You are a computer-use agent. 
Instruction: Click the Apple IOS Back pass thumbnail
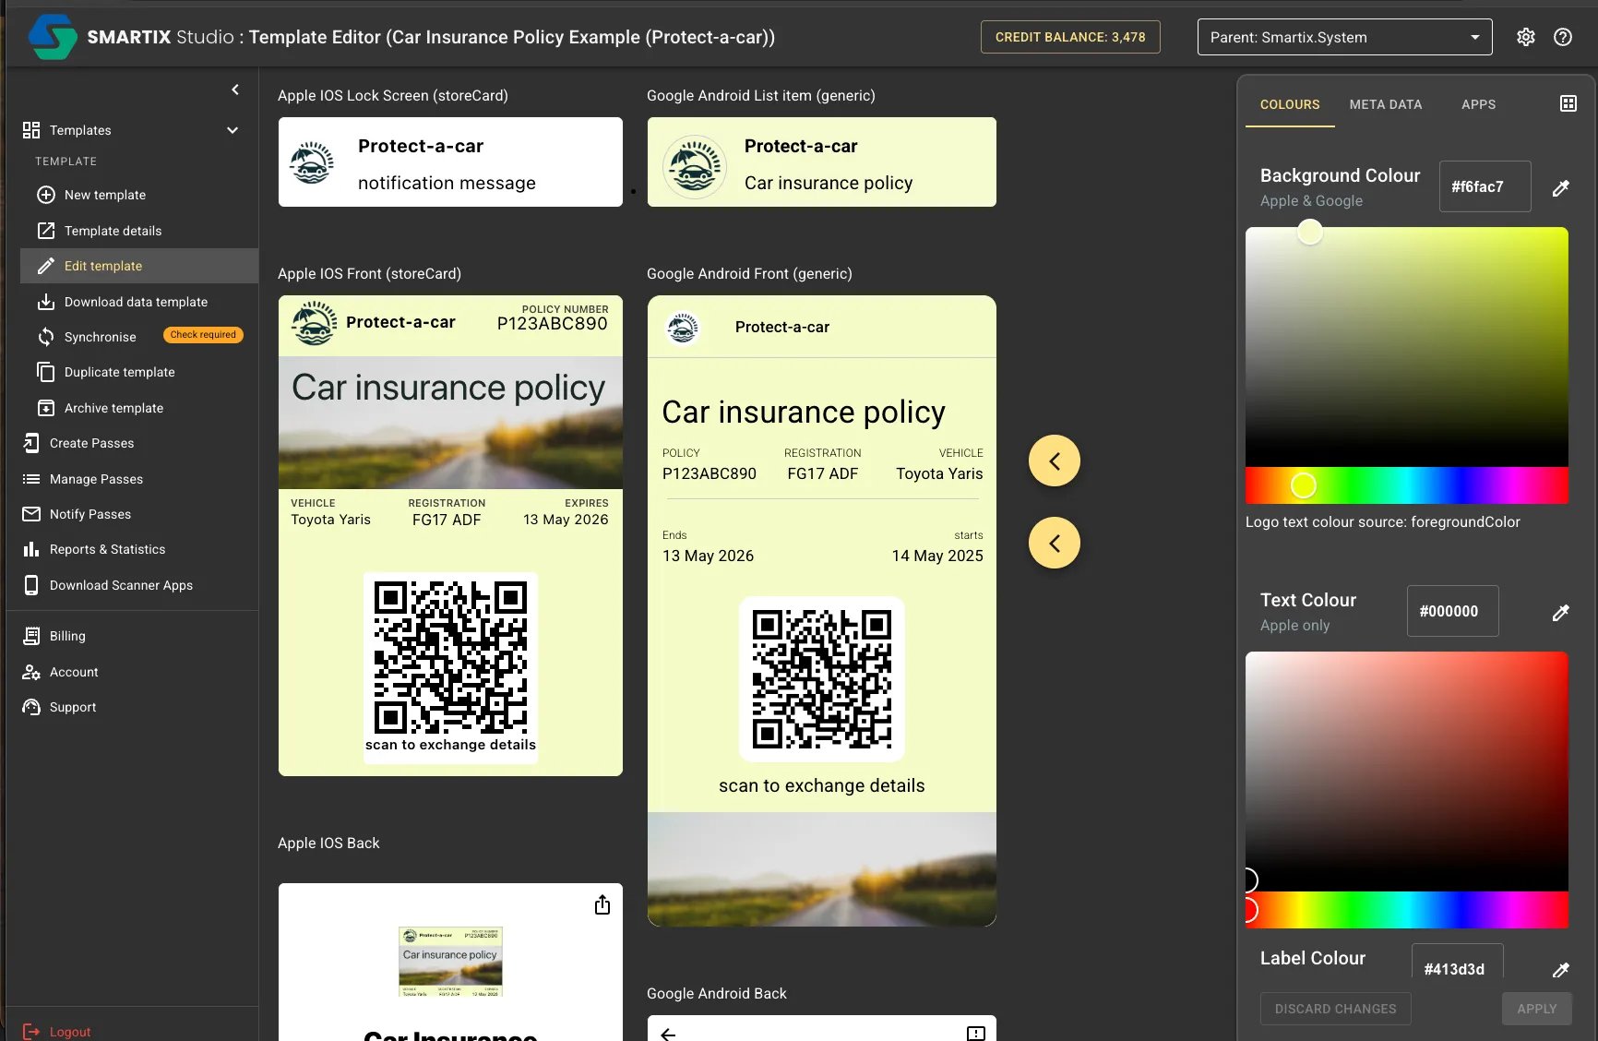click(450, 962)
